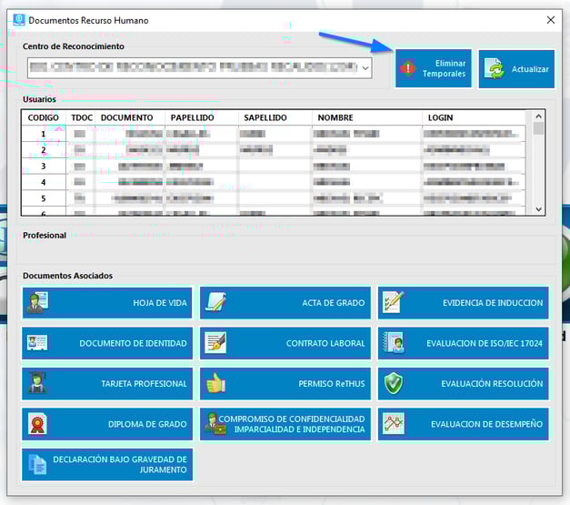Click DECLARACIÓN BAJO GRAVEDAD DE JURAMENTO

pos(107,464)
